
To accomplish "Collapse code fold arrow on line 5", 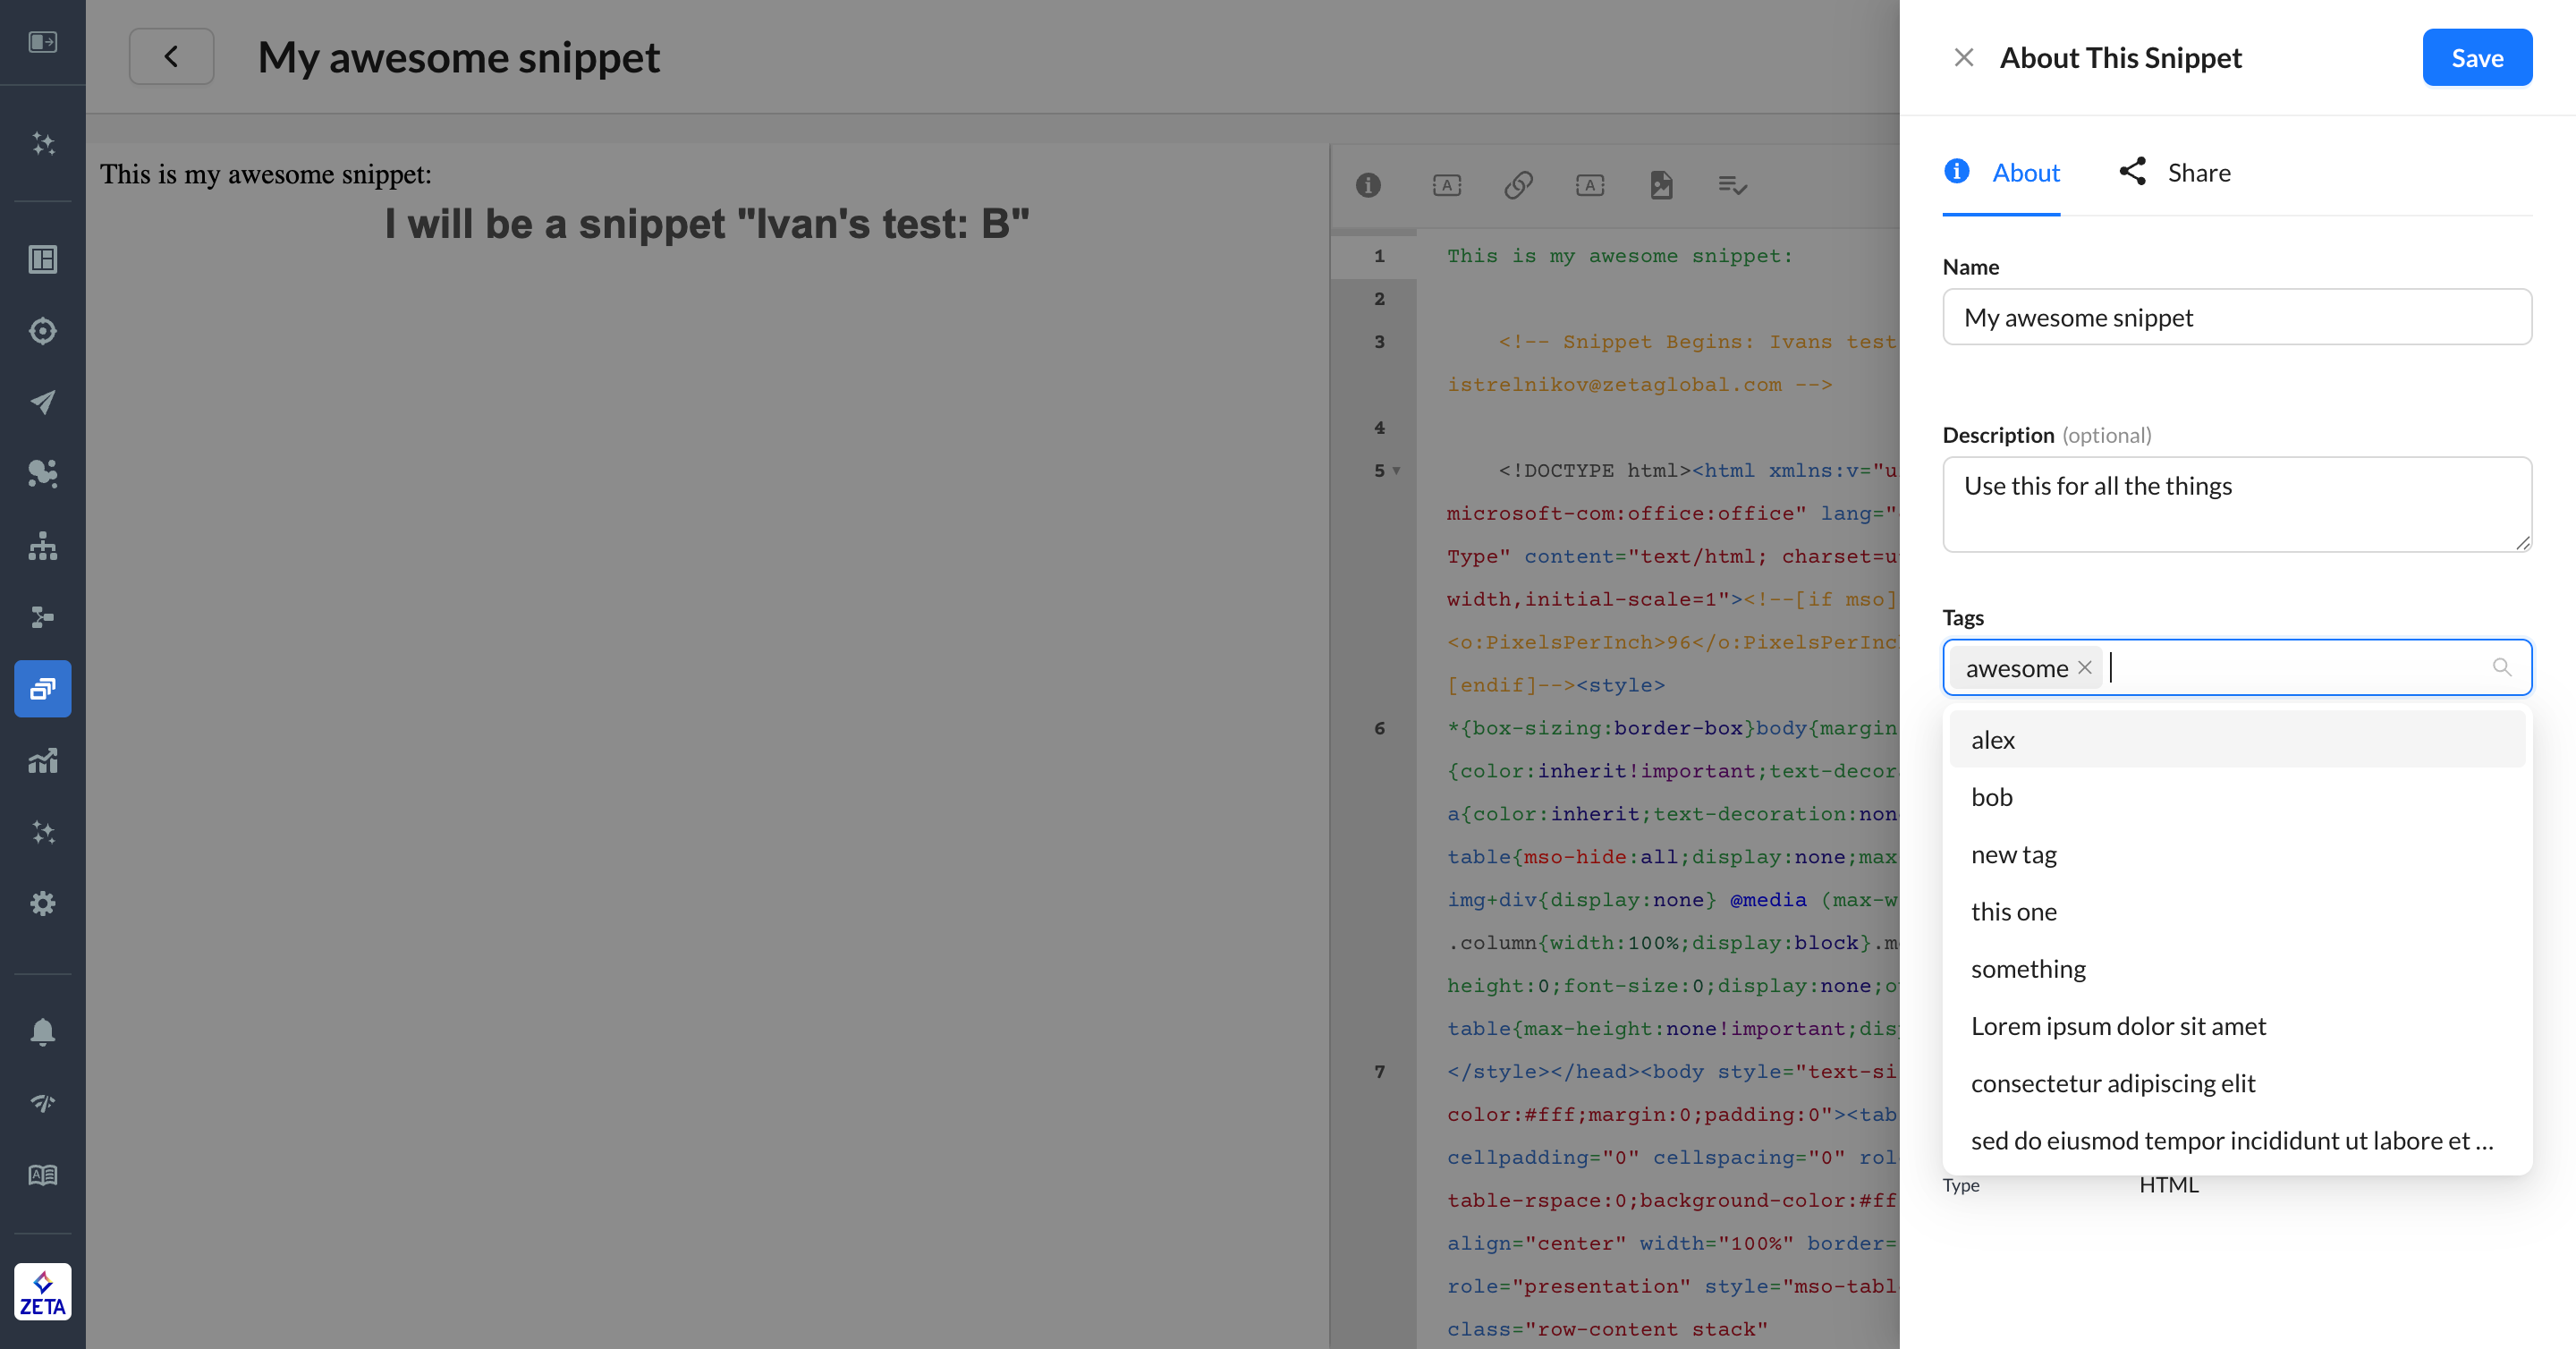I will click(x=1397, y=470).
